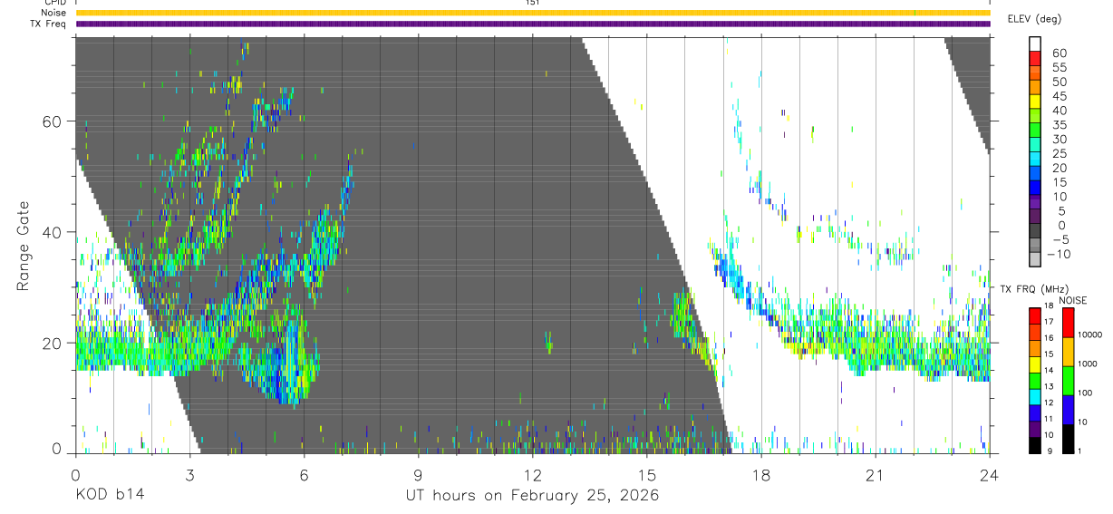The width and height of the screenshot is (1113, 514).
Task: Click the 'TX Freq' label at top left
Action: tap(49, 24)
